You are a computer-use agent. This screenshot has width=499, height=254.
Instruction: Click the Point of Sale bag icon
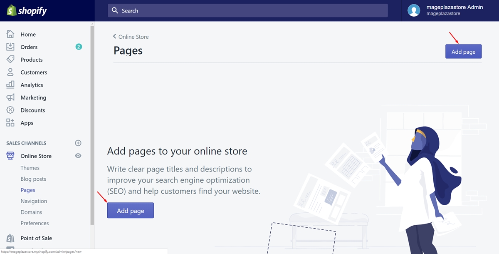point(10,238)
